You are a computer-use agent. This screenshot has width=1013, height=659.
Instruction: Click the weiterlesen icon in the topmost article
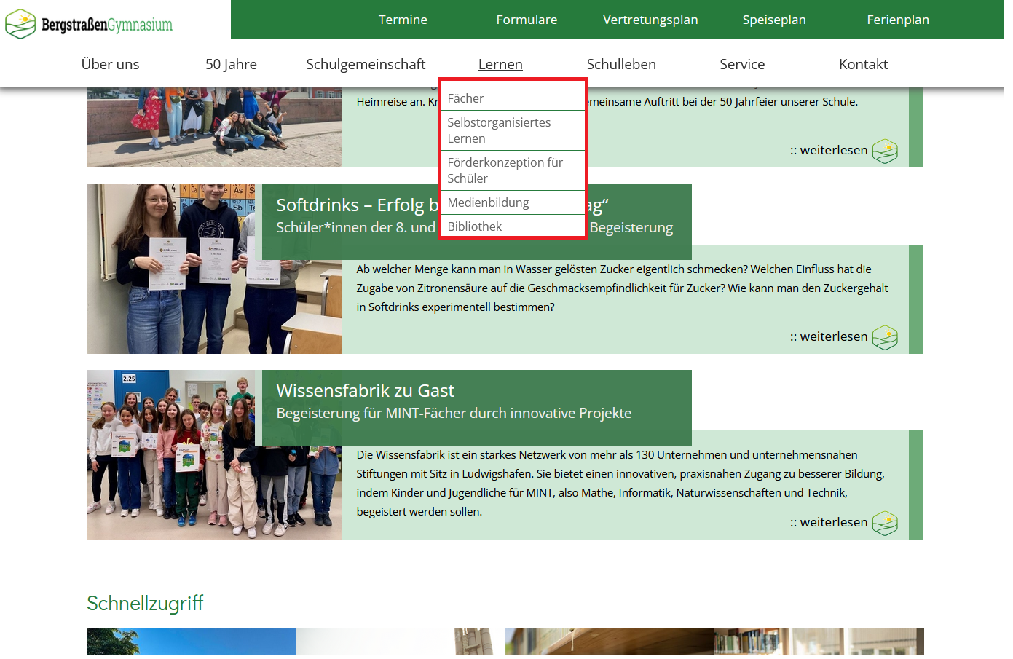(884, 151)
